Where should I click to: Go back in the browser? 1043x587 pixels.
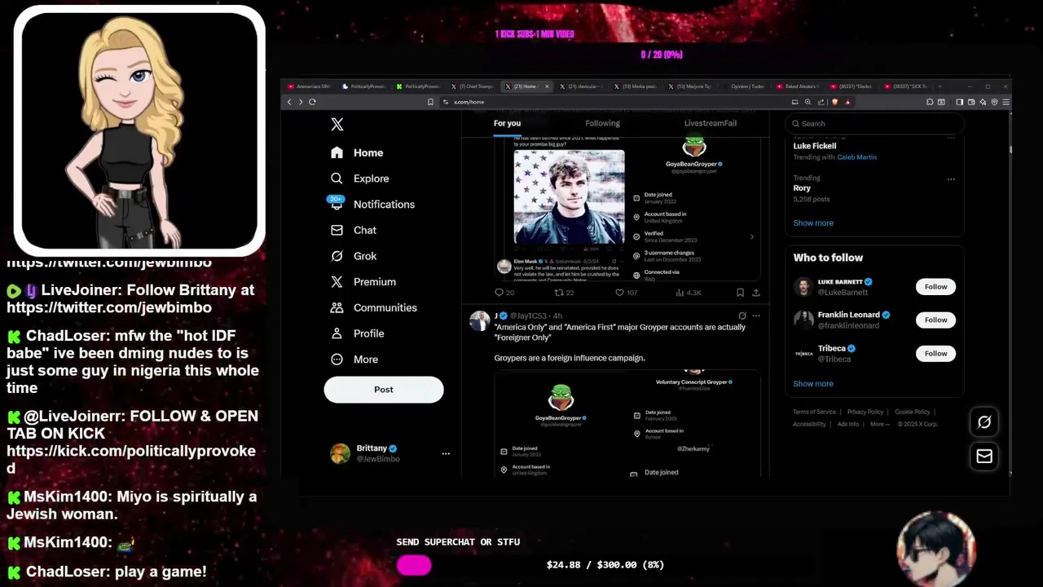[x=289, y=102]
